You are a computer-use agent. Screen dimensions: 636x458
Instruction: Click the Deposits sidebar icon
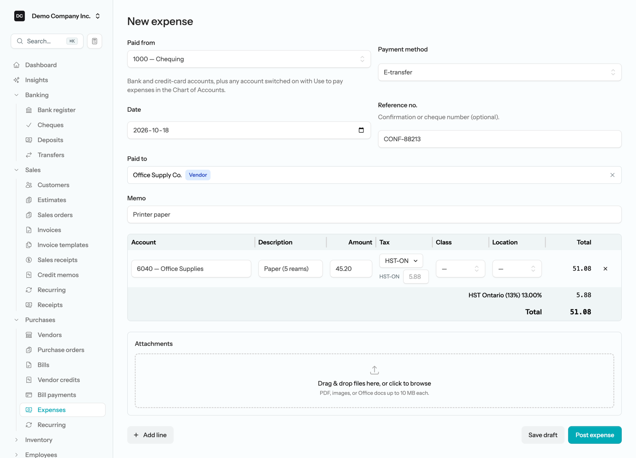(29, 140)
